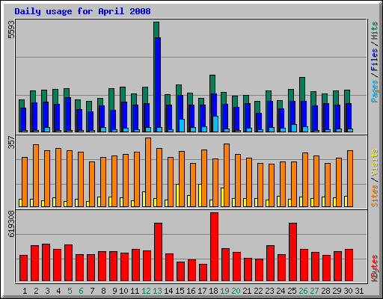Select the yellow Visits bar for day 17

[200, 196]
